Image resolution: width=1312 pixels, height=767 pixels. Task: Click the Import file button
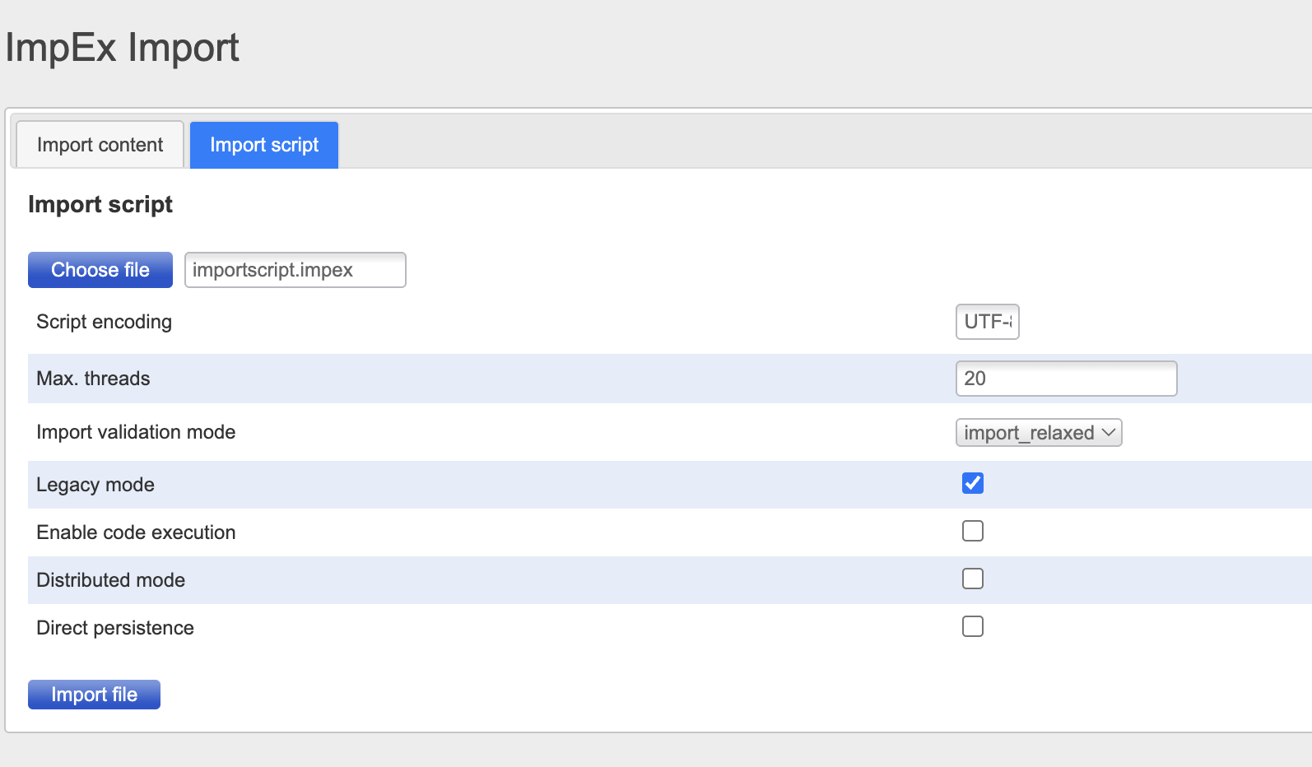coord(94,695)
